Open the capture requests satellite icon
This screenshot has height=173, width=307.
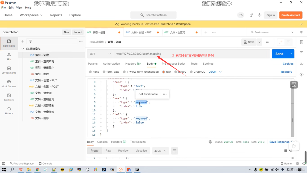click(x=251, y=15)
